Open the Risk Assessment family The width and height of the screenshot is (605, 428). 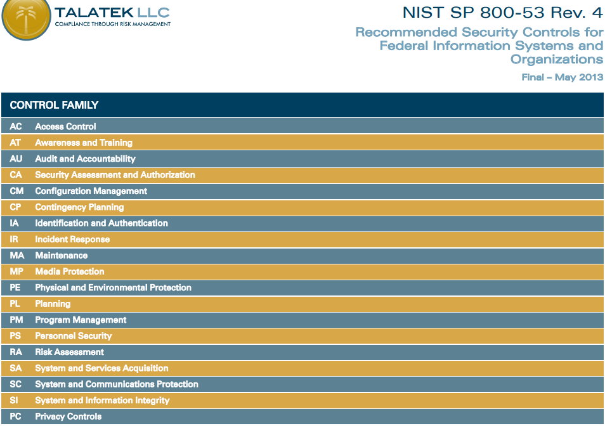(69, 352)
